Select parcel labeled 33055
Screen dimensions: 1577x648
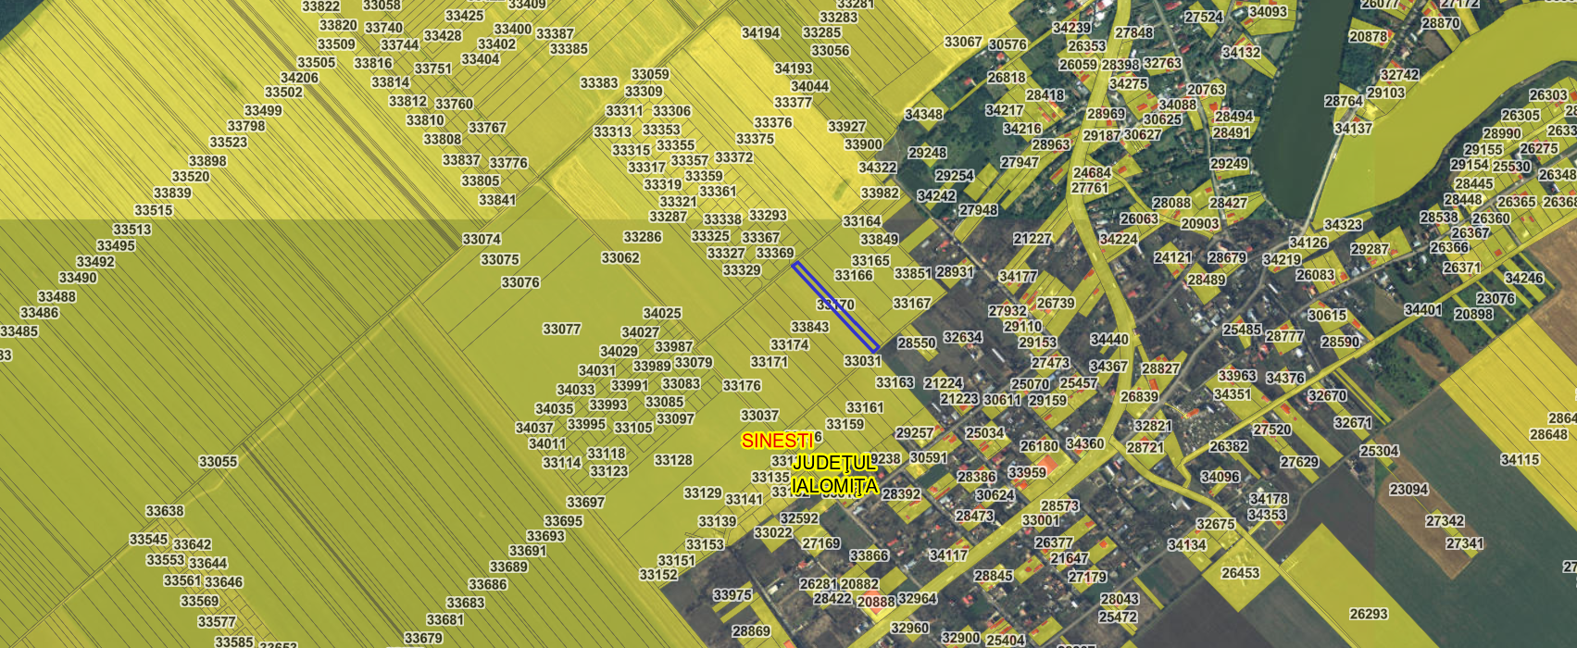pyautogui.click(x=218, y=462)
